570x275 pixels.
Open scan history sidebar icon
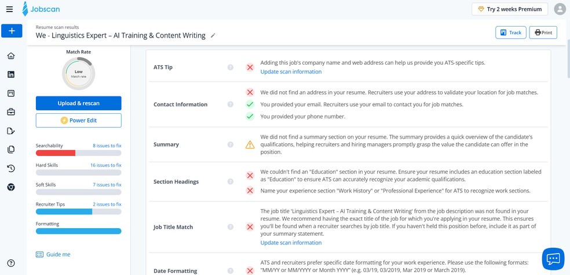tap(11, 168)
